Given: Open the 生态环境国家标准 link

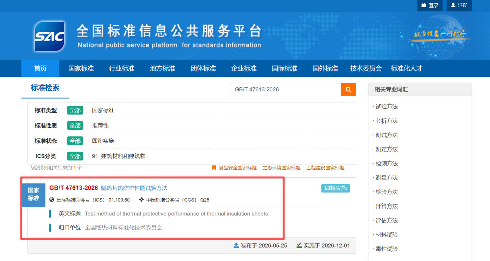Looking at the screenshot, I should pos(282,168).
